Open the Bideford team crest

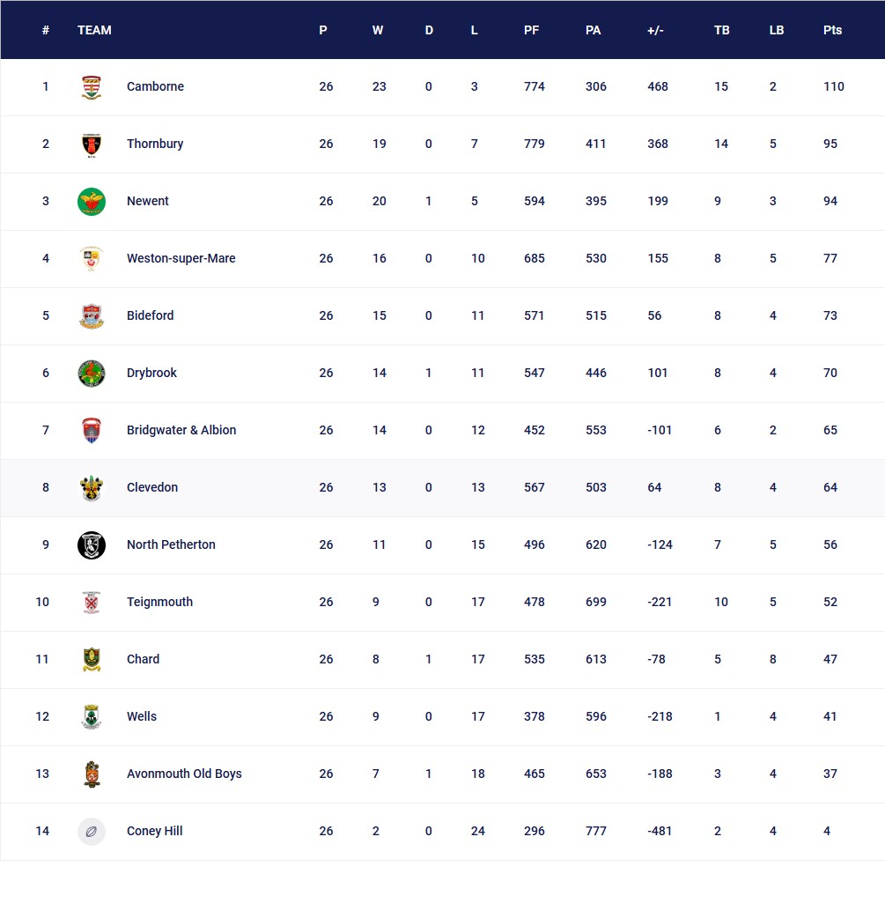(x=91, y=315)
